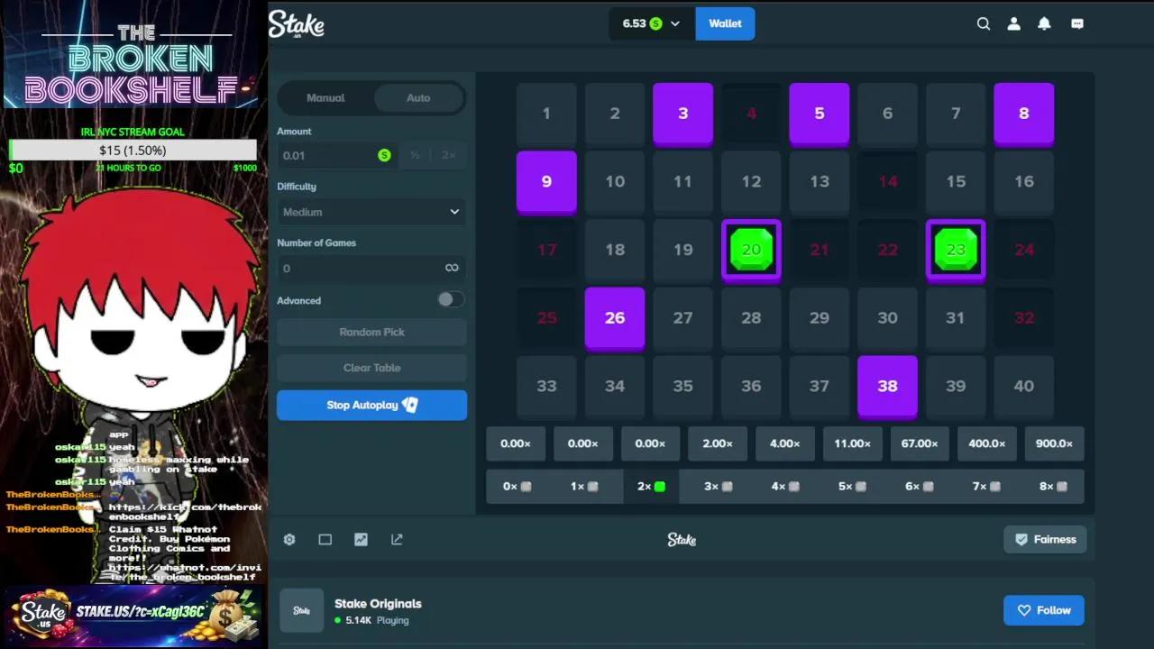
Task: Click the 0× hits indicator
Action: [517, 486]
